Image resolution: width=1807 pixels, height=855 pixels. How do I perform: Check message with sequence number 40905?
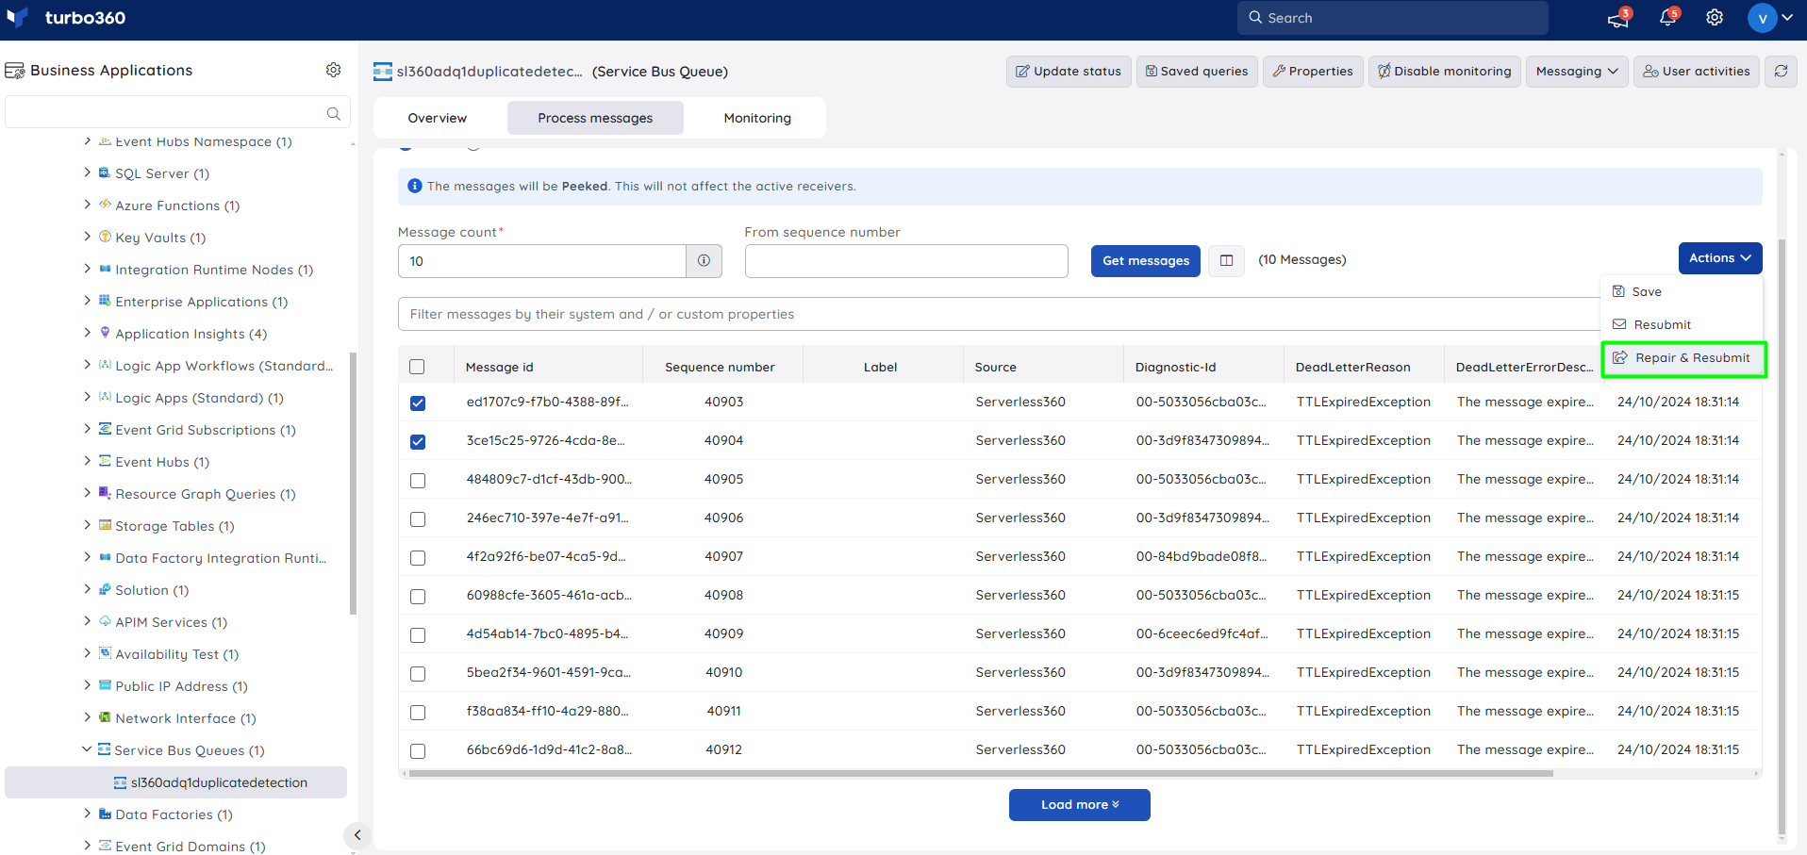(418, 480)
